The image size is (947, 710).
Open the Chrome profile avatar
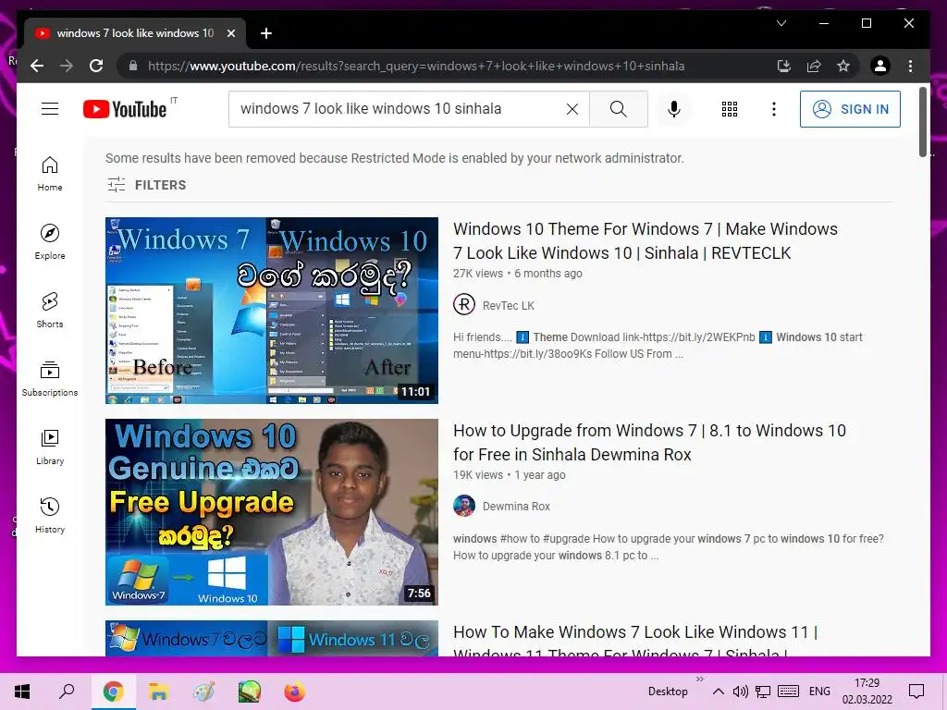(880, 66)
